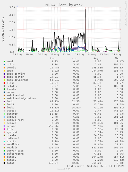The image size is (128, 172).
Task: Click the red close legend swatch
Action: [x=4, y=83]
